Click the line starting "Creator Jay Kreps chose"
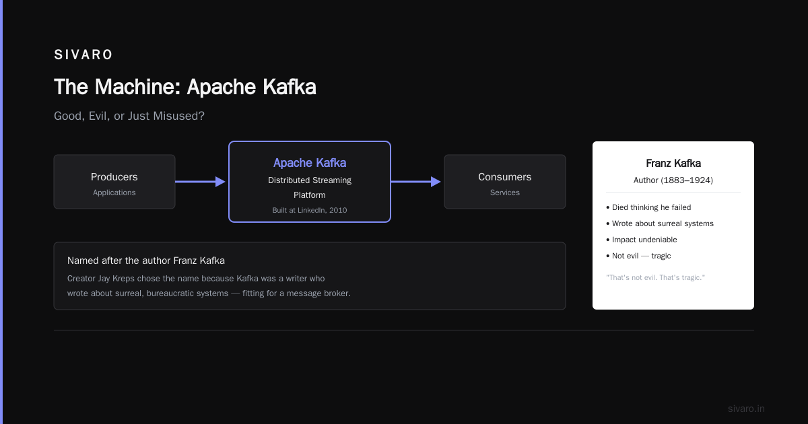The width and height of the screenshot is (808, 424). 196,278
